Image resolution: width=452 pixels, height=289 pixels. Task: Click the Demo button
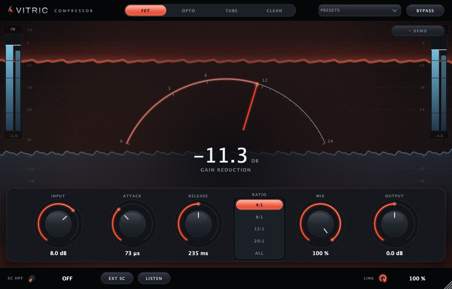pyautogui.click(x=418, y=31)
